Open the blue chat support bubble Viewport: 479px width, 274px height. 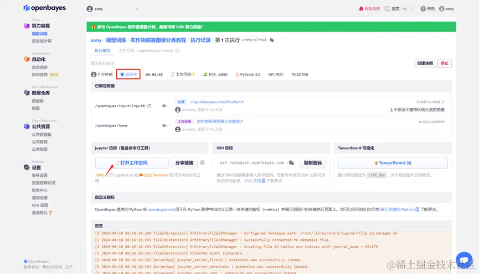pos(464,260)
